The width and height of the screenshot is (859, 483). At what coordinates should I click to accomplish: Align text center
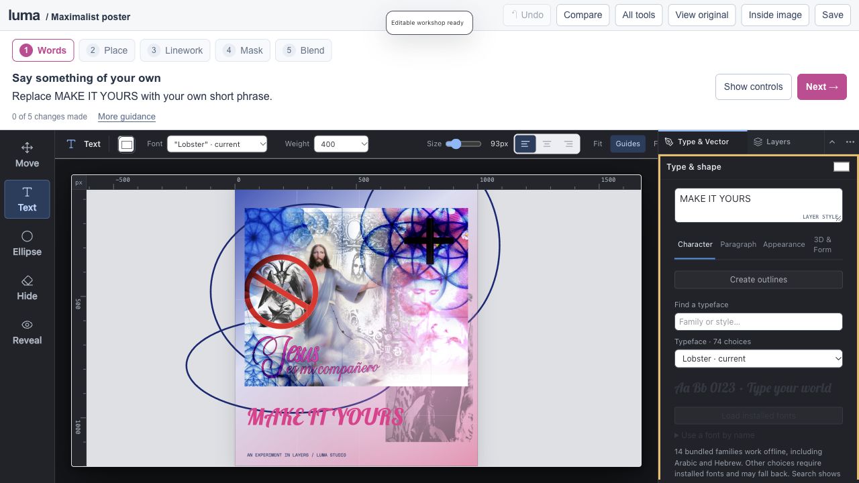547,144
